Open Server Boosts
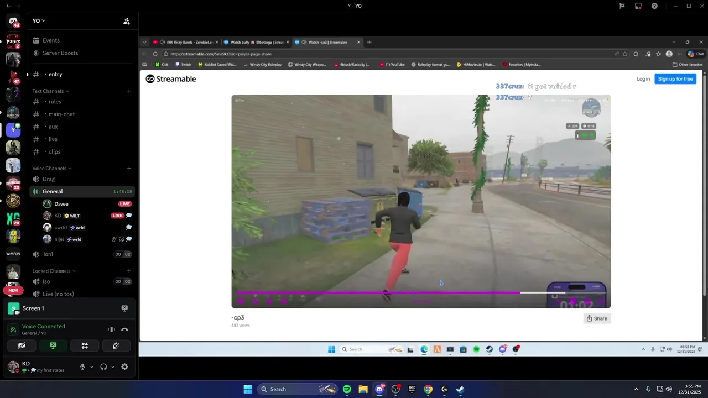The image size is (708, 398). tap(60, 53)
